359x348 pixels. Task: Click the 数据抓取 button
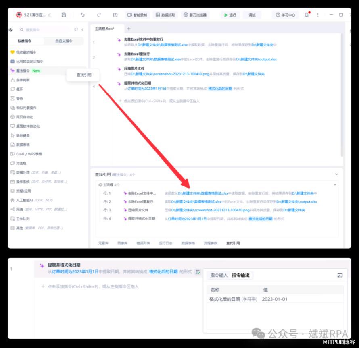165,15
